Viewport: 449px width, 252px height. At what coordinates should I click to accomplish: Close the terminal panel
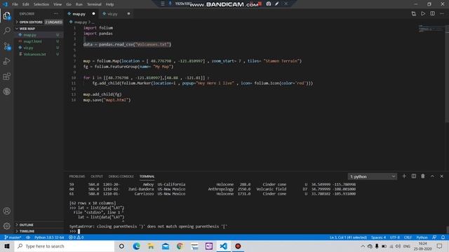pos(441,176)
